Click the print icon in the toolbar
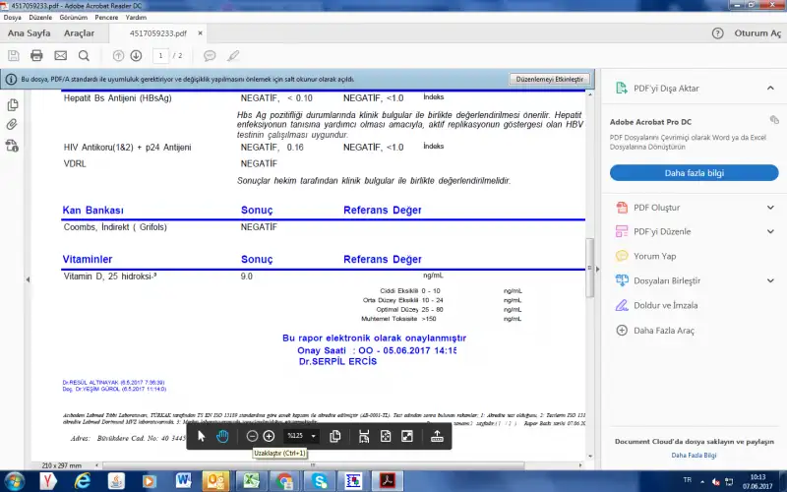Screen dimensions: 787x492 (36, 55)
